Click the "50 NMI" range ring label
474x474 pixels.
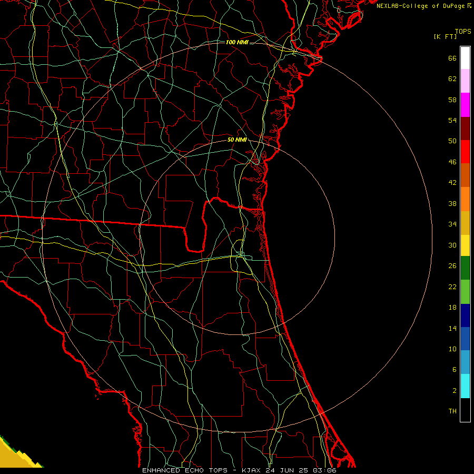[x=237, y=140]
